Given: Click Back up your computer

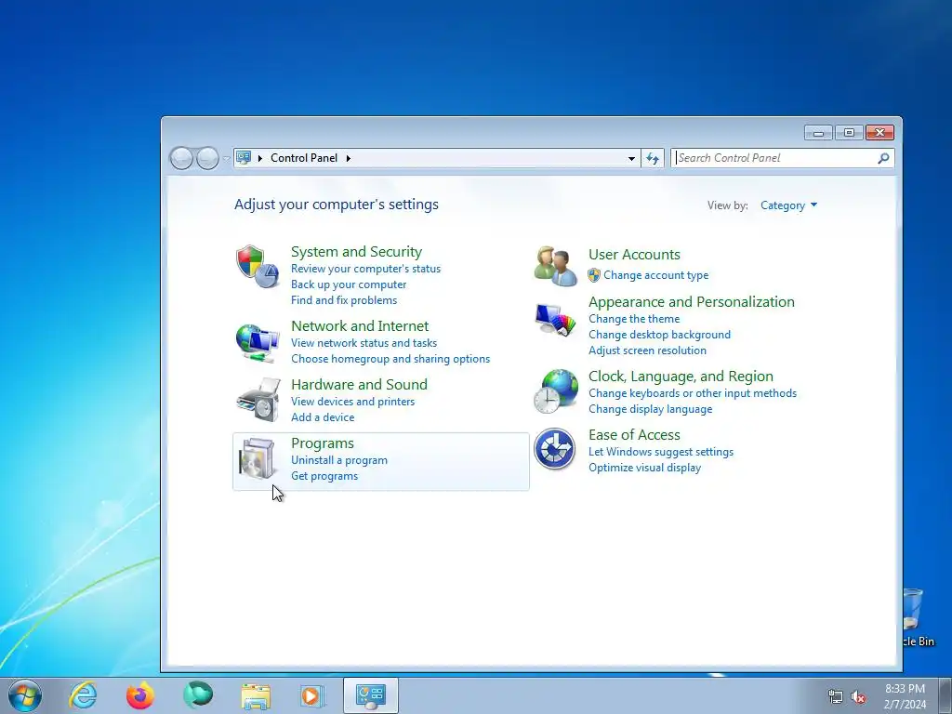Looking at the screenshot, I should [349, 284].
